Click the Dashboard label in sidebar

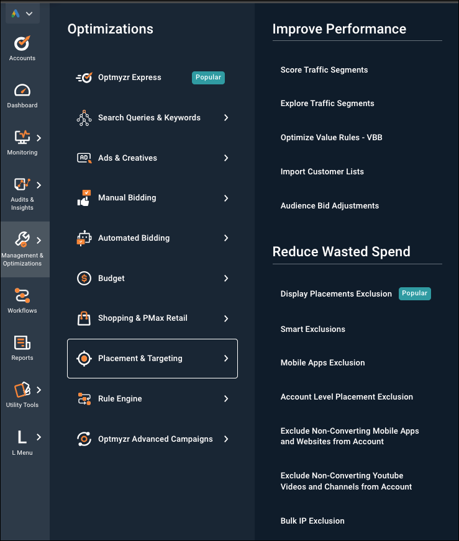[22, 105]
